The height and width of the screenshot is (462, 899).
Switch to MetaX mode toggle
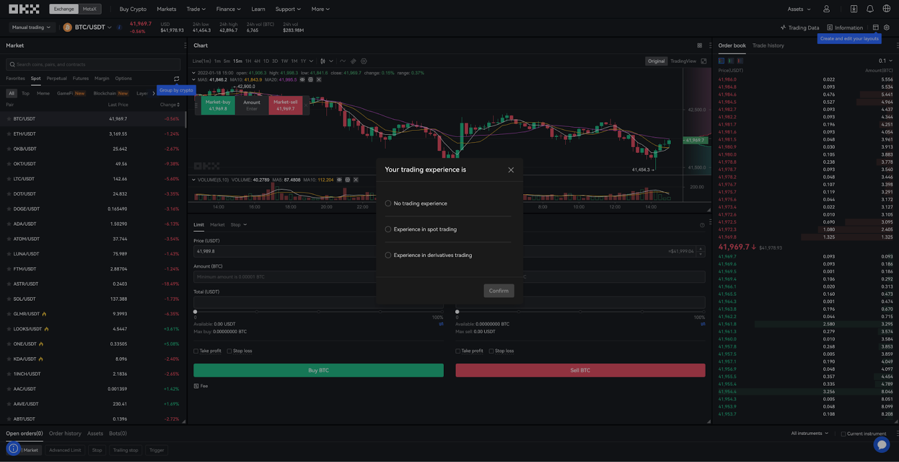90,9
